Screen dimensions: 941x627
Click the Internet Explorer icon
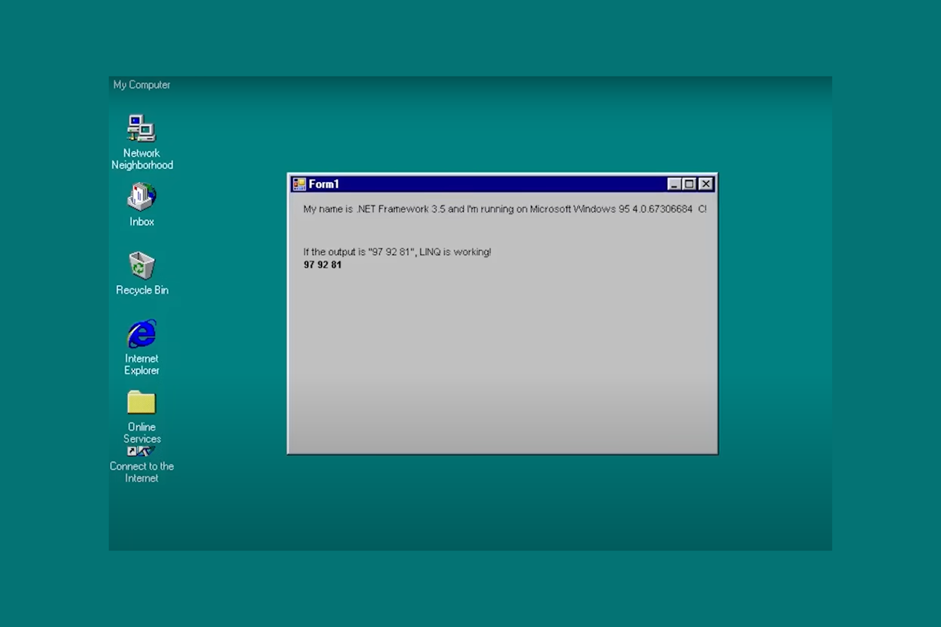click(141, 334)
